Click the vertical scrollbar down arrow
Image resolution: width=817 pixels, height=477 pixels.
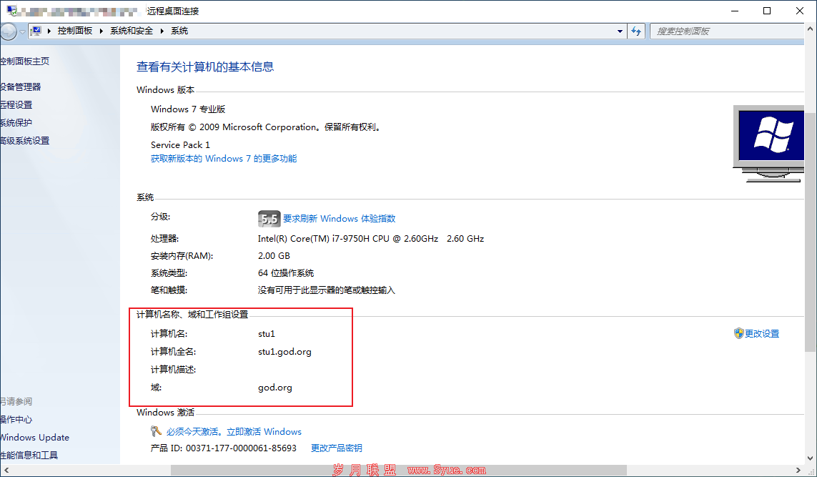coord(811,458)
